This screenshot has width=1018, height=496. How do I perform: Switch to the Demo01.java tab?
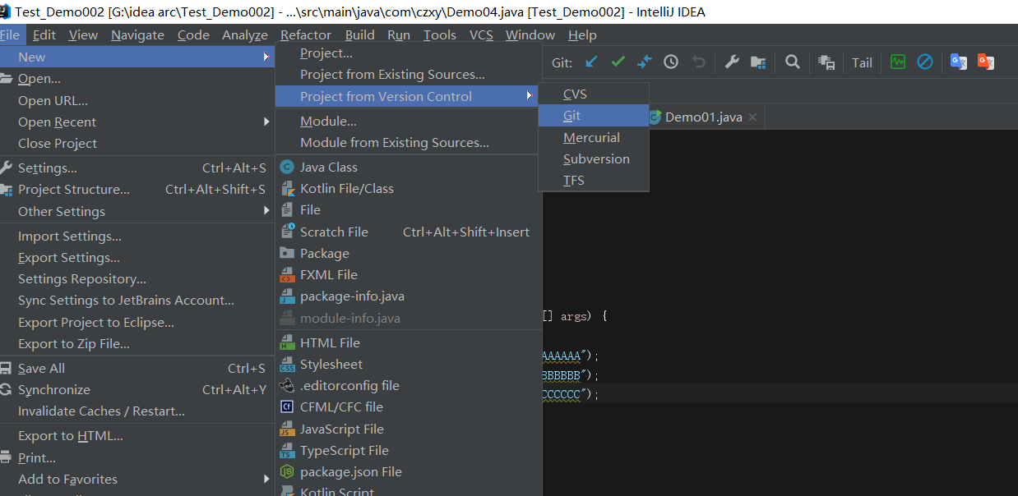coord(703,117)
